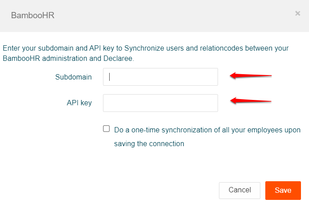The image size is (309, 203).
Task: Enable the one-time synchronization checkbox
Action: [106, 129]
